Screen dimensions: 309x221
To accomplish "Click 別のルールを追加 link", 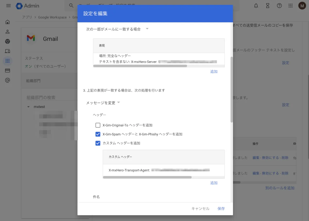I will [280, 188].
